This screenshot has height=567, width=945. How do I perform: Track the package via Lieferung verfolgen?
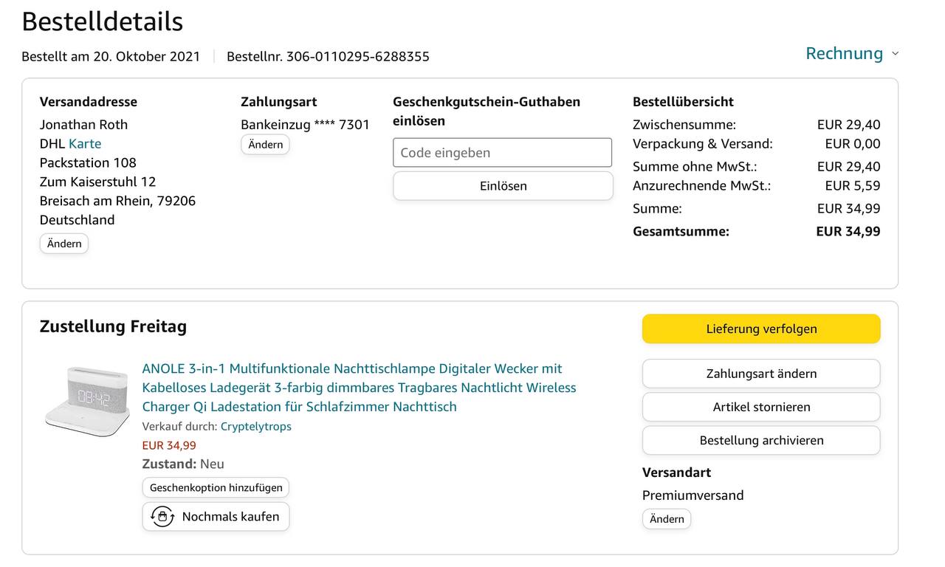[x=761, y=329]
